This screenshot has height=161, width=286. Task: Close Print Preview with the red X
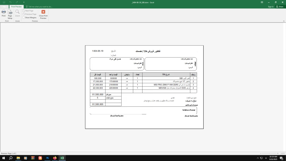pos(43,14)
